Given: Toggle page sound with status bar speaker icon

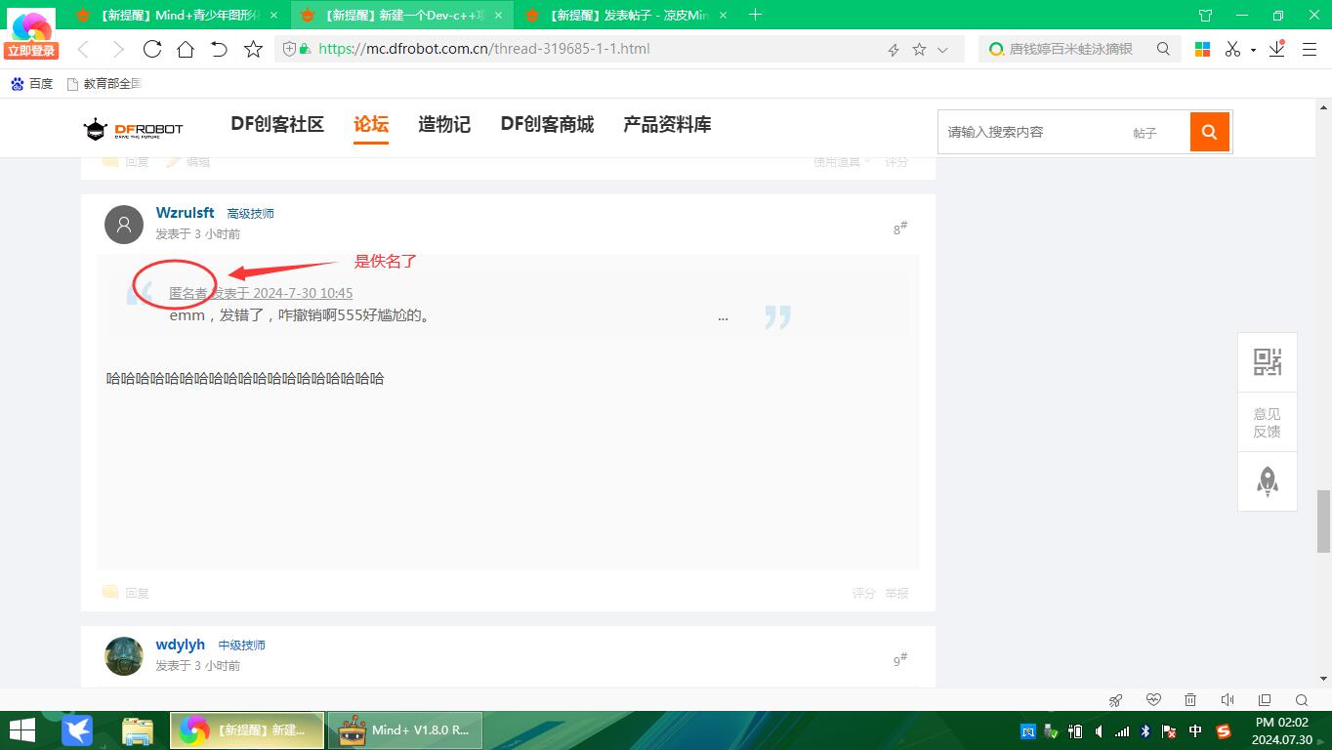Looking at the screenshot, I should [x=1228, y=700].
